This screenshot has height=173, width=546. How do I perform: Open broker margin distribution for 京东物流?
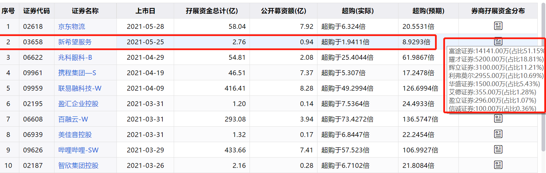tap(498, 26)
